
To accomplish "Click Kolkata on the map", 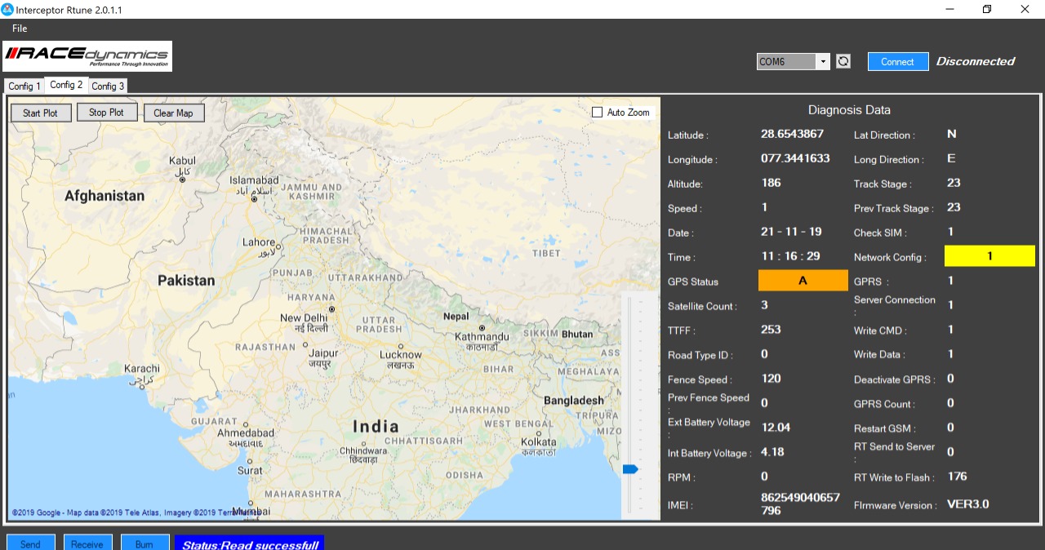I will 538,441.
